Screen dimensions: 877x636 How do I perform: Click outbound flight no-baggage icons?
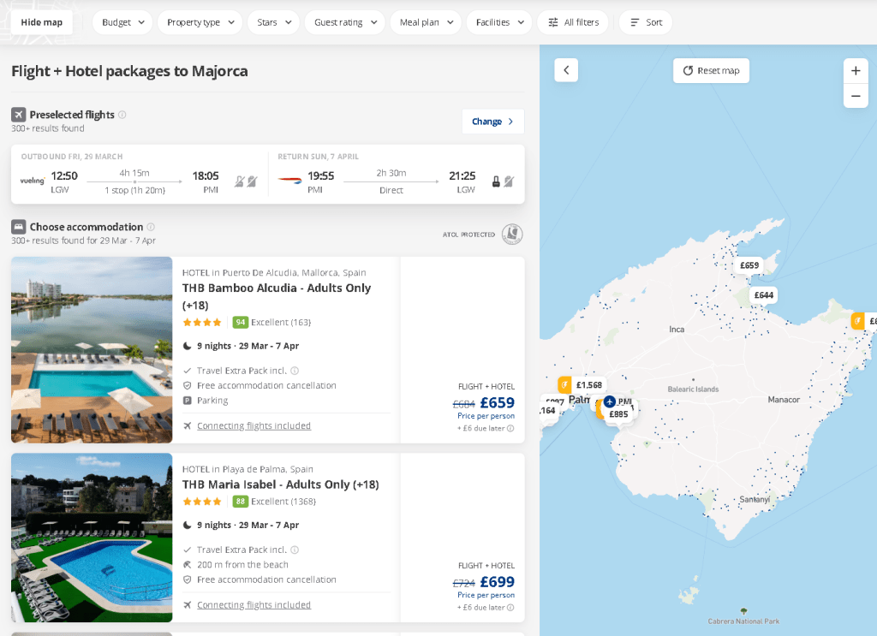[246, 181]
